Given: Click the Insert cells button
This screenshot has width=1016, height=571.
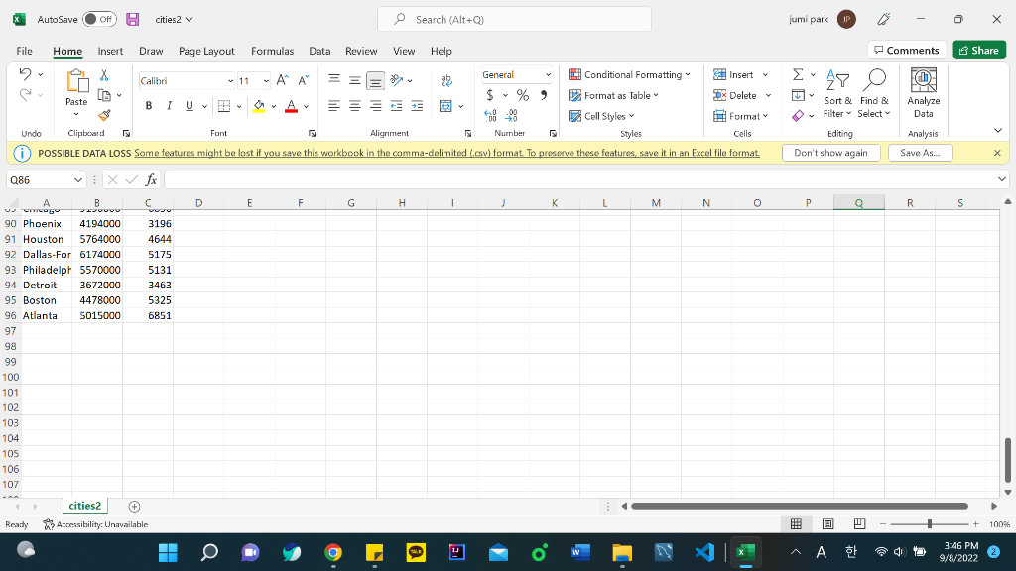Looking at the screenshot, I should 733,75.
